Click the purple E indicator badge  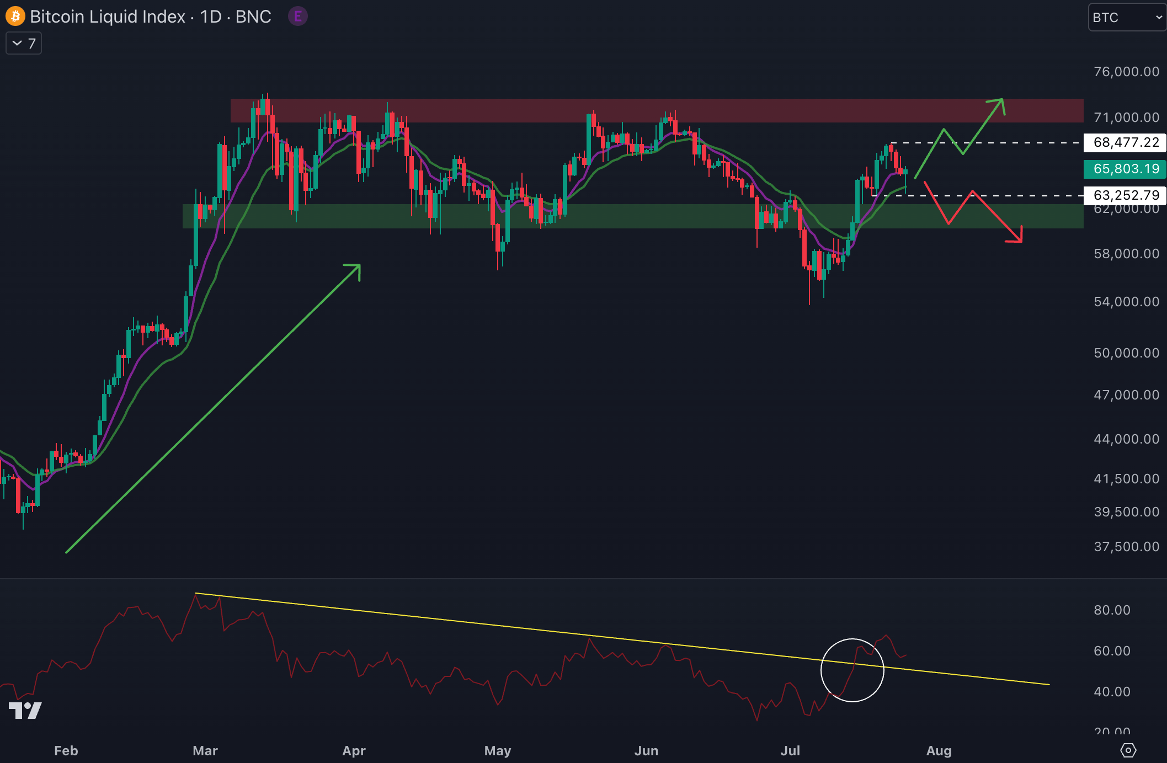tap(298, 17)
